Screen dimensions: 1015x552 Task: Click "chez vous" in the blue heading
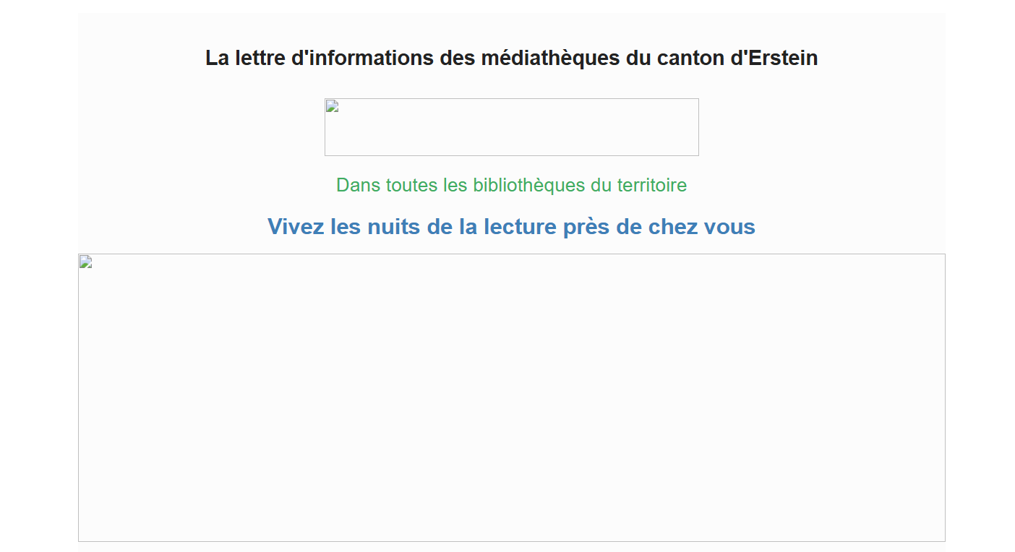pos(701,227)
